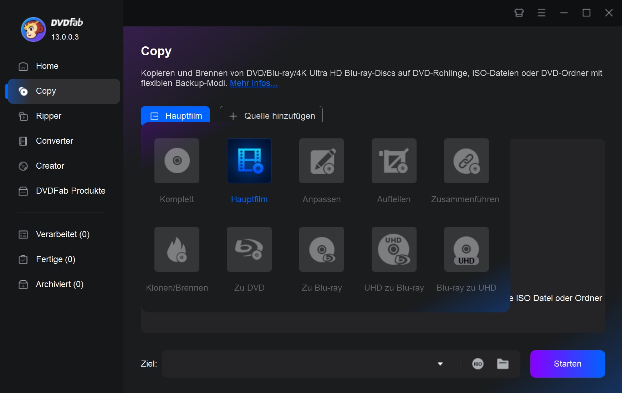622x393 pixels.
Task: Open the skin theme shirt icon
Action: [x=519, y=13]
